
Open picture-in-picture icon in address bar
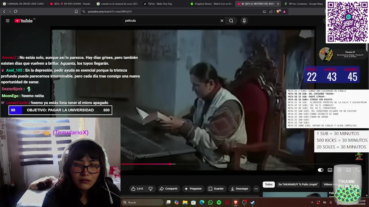(264, 11)
